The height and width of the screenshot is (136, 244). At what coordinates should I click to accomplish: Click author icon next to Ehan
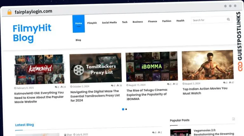[x=65, y=135]
